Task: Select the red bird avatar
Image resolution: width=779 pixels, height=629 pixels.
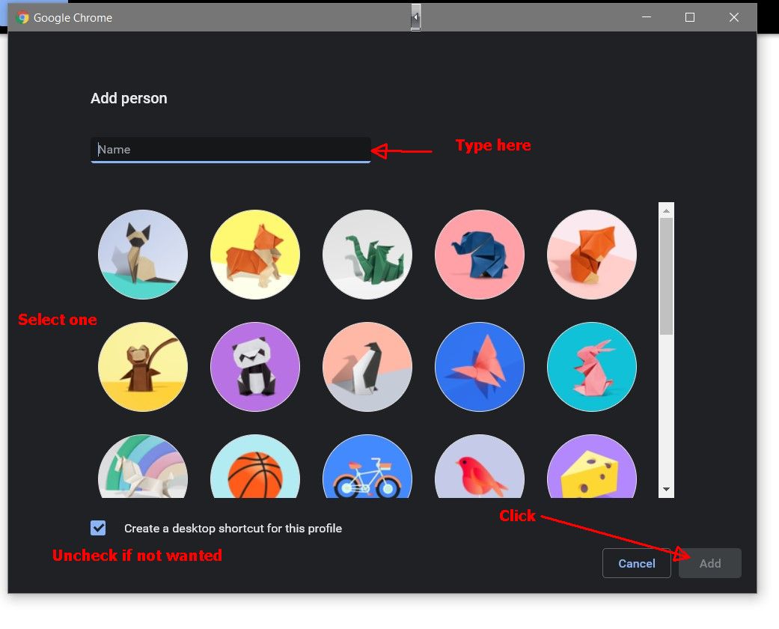Action: pyautogui.click(x=480, y=467)
